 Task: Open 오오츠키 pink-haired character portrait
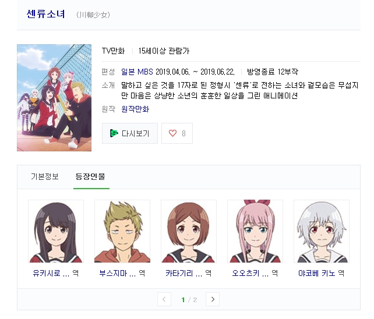point(255,231)
